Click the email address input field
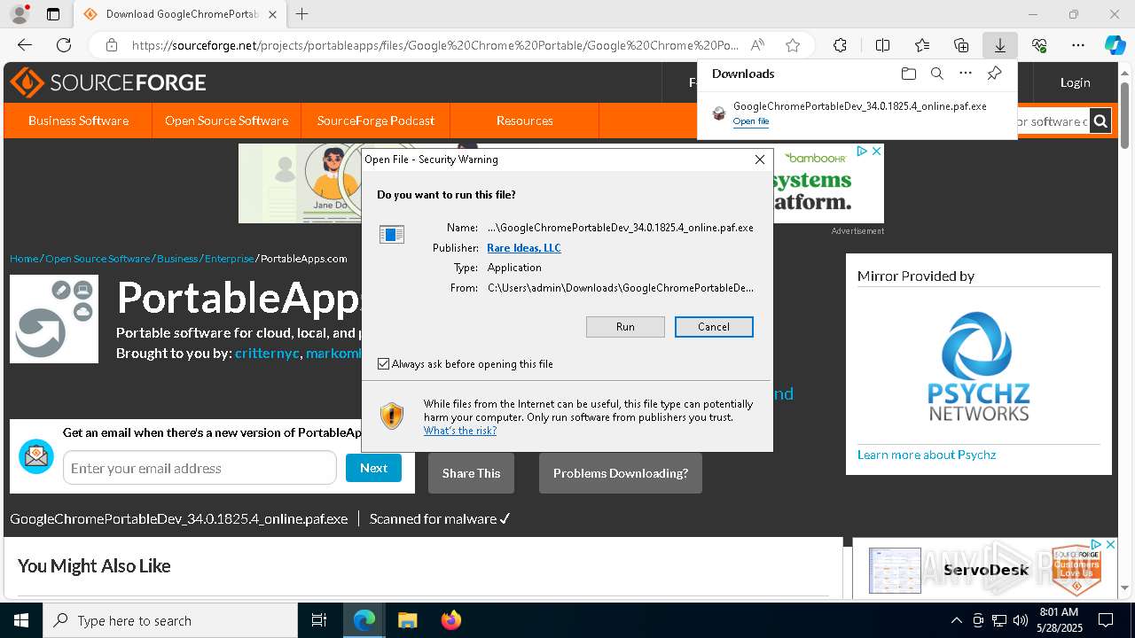Viewport: 1135px width, 638px height. [200, 468]
